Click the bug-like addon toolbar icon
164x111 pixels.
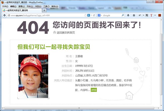pyautogui.click(x=140, y=15)
